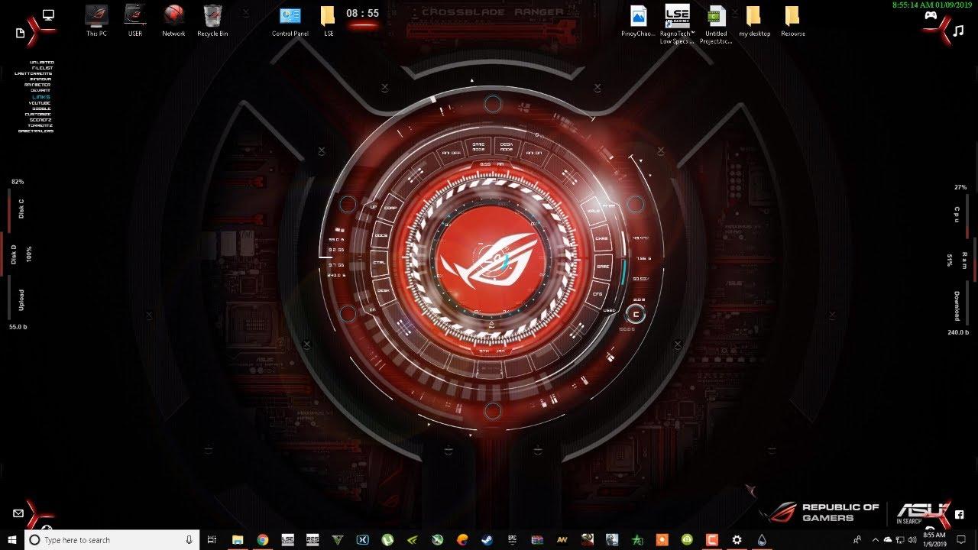Open This PC from the desktop
This screenshot has width=978, height=550.
[96, 17]
